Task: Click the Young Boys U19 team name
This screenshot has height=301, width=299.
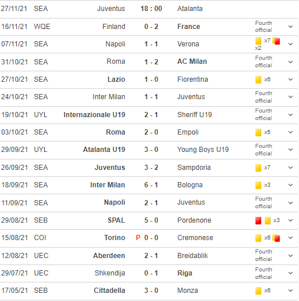Action: 203,150
